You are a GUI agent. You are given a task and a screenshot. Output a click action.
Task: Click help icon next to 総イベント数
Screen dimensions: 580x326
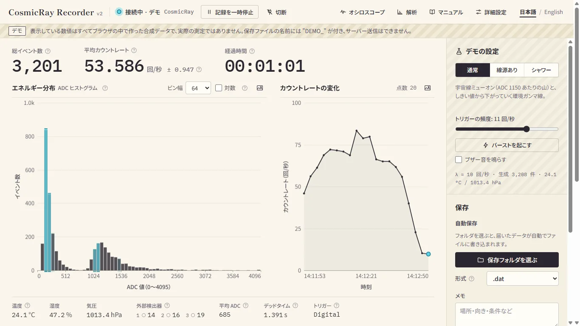coord(48,51)
